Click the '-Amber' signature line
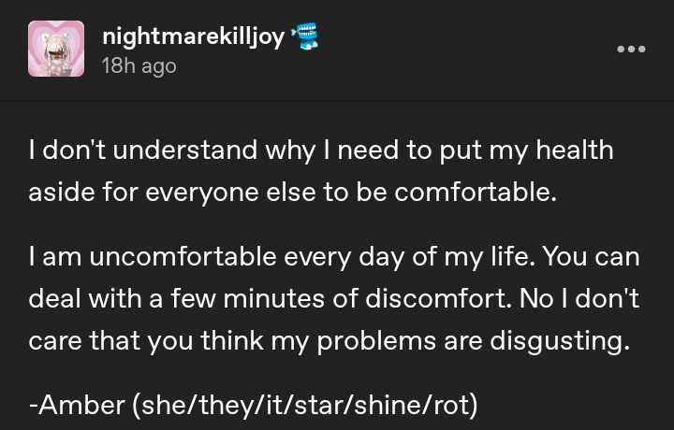Viewport: 674px width, 430px height. click(x=253, y=406)
